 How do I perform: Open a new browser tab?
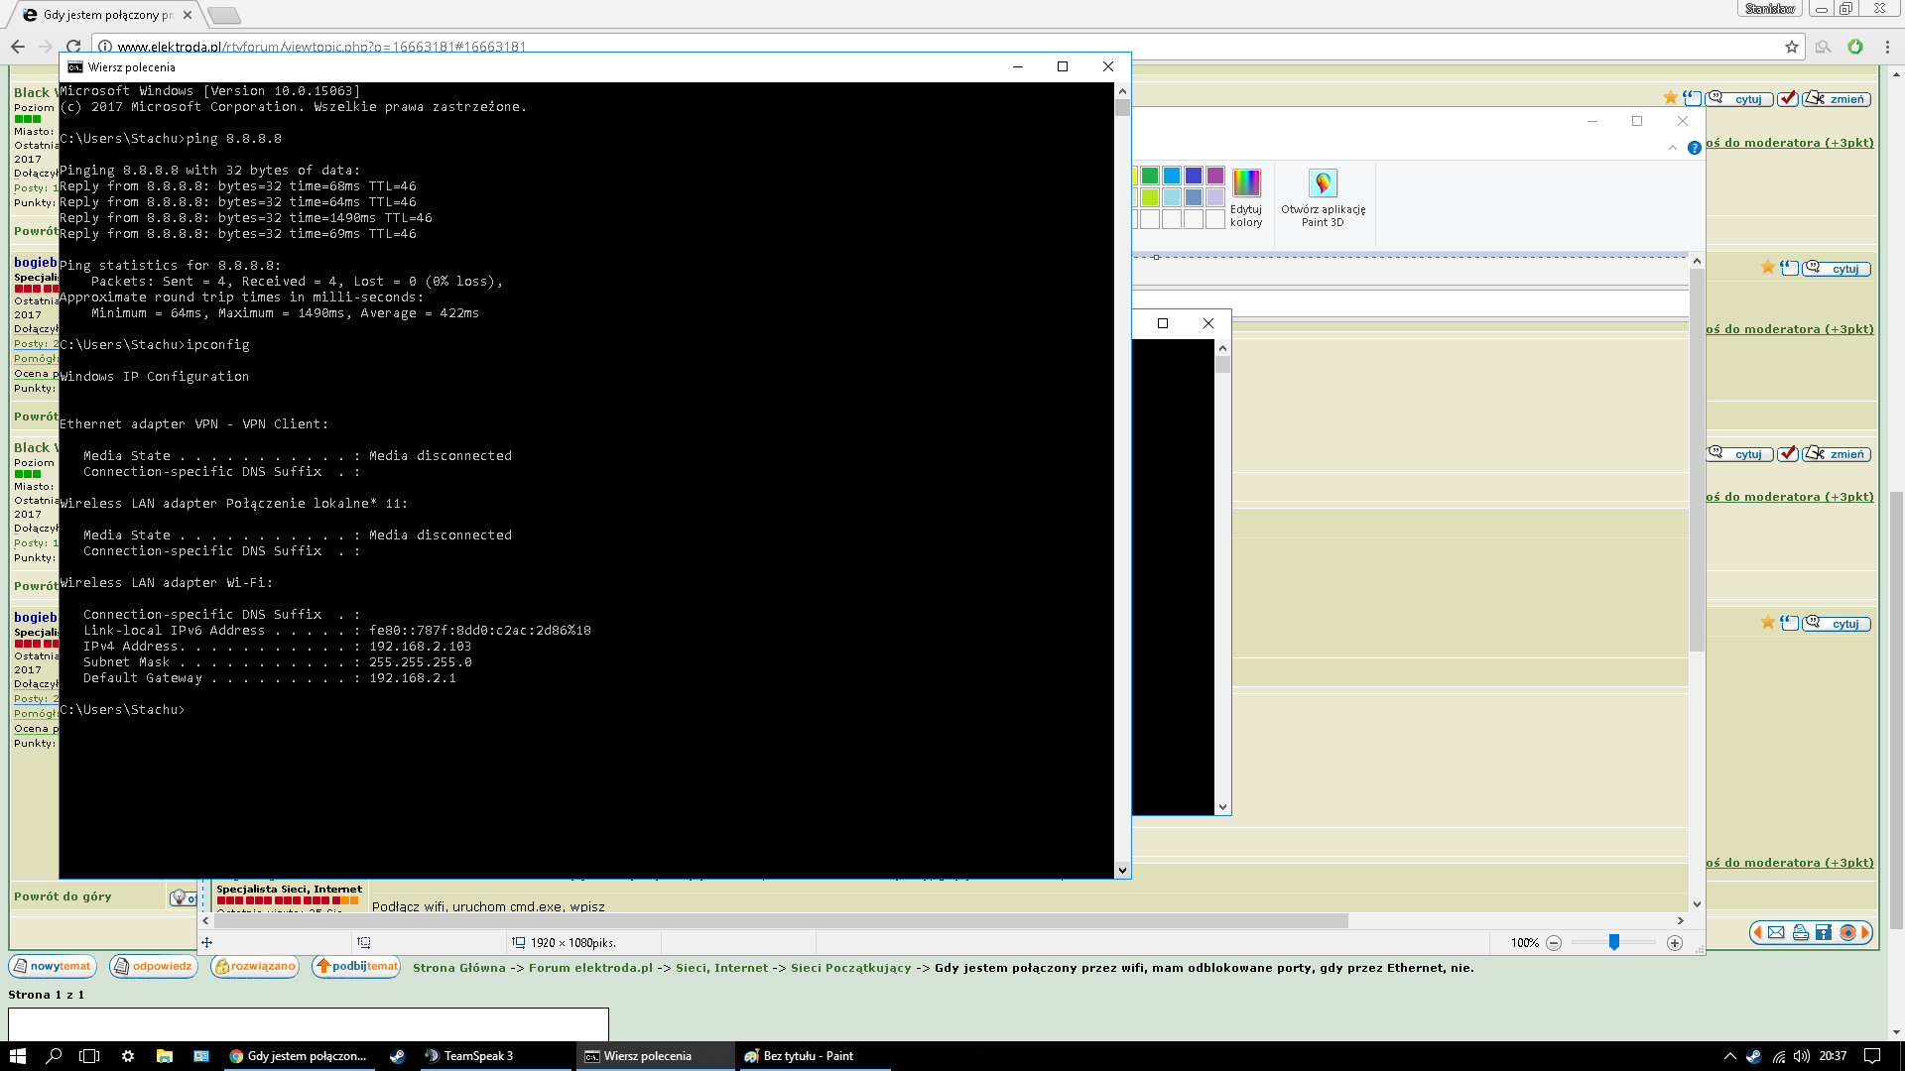(x=224, y=15)
